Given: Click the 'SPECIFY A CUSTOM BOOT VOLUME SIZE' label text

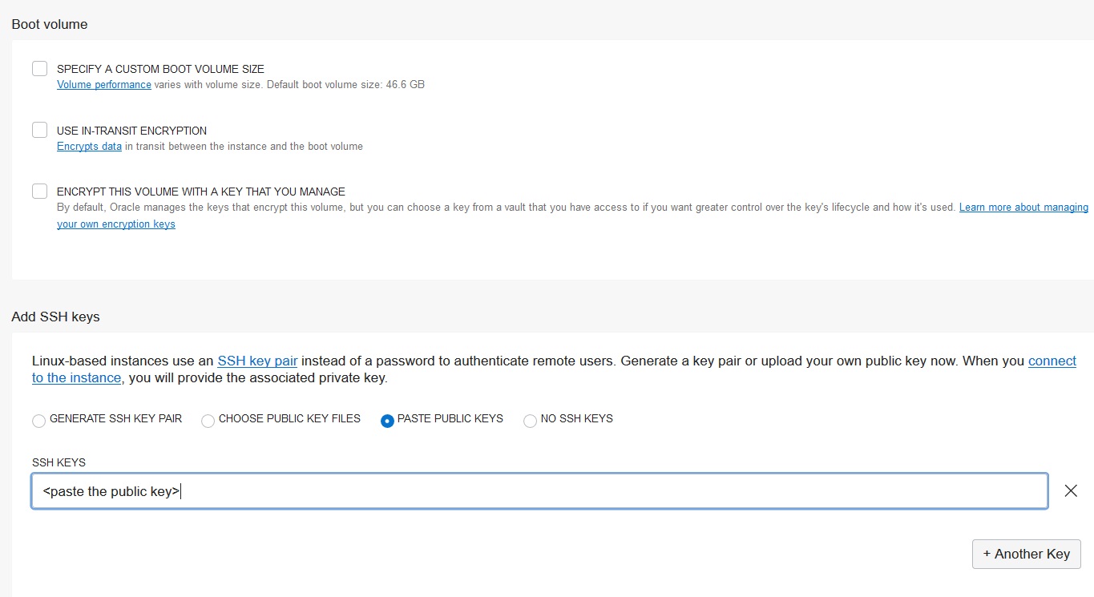Looking at the screenshot, I should [160, 69].
